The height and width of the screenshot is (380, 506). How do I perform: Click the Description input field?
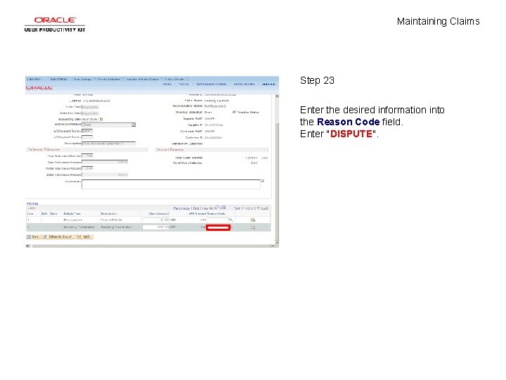[108, 144]
